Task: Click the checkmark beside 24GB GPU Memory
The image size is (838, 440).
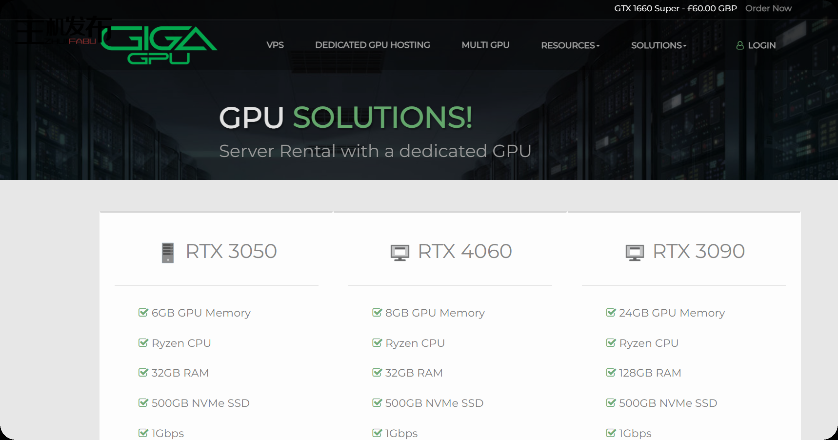Action: click(x=611, y=313)
